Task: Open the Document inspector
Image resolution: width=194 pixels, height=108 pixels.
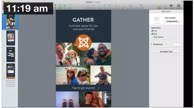Action: (x=178, y=6)
